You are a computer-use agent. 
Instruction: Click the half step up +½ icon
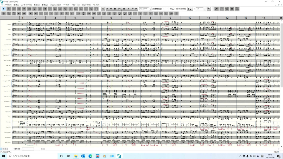coord(161,14)
